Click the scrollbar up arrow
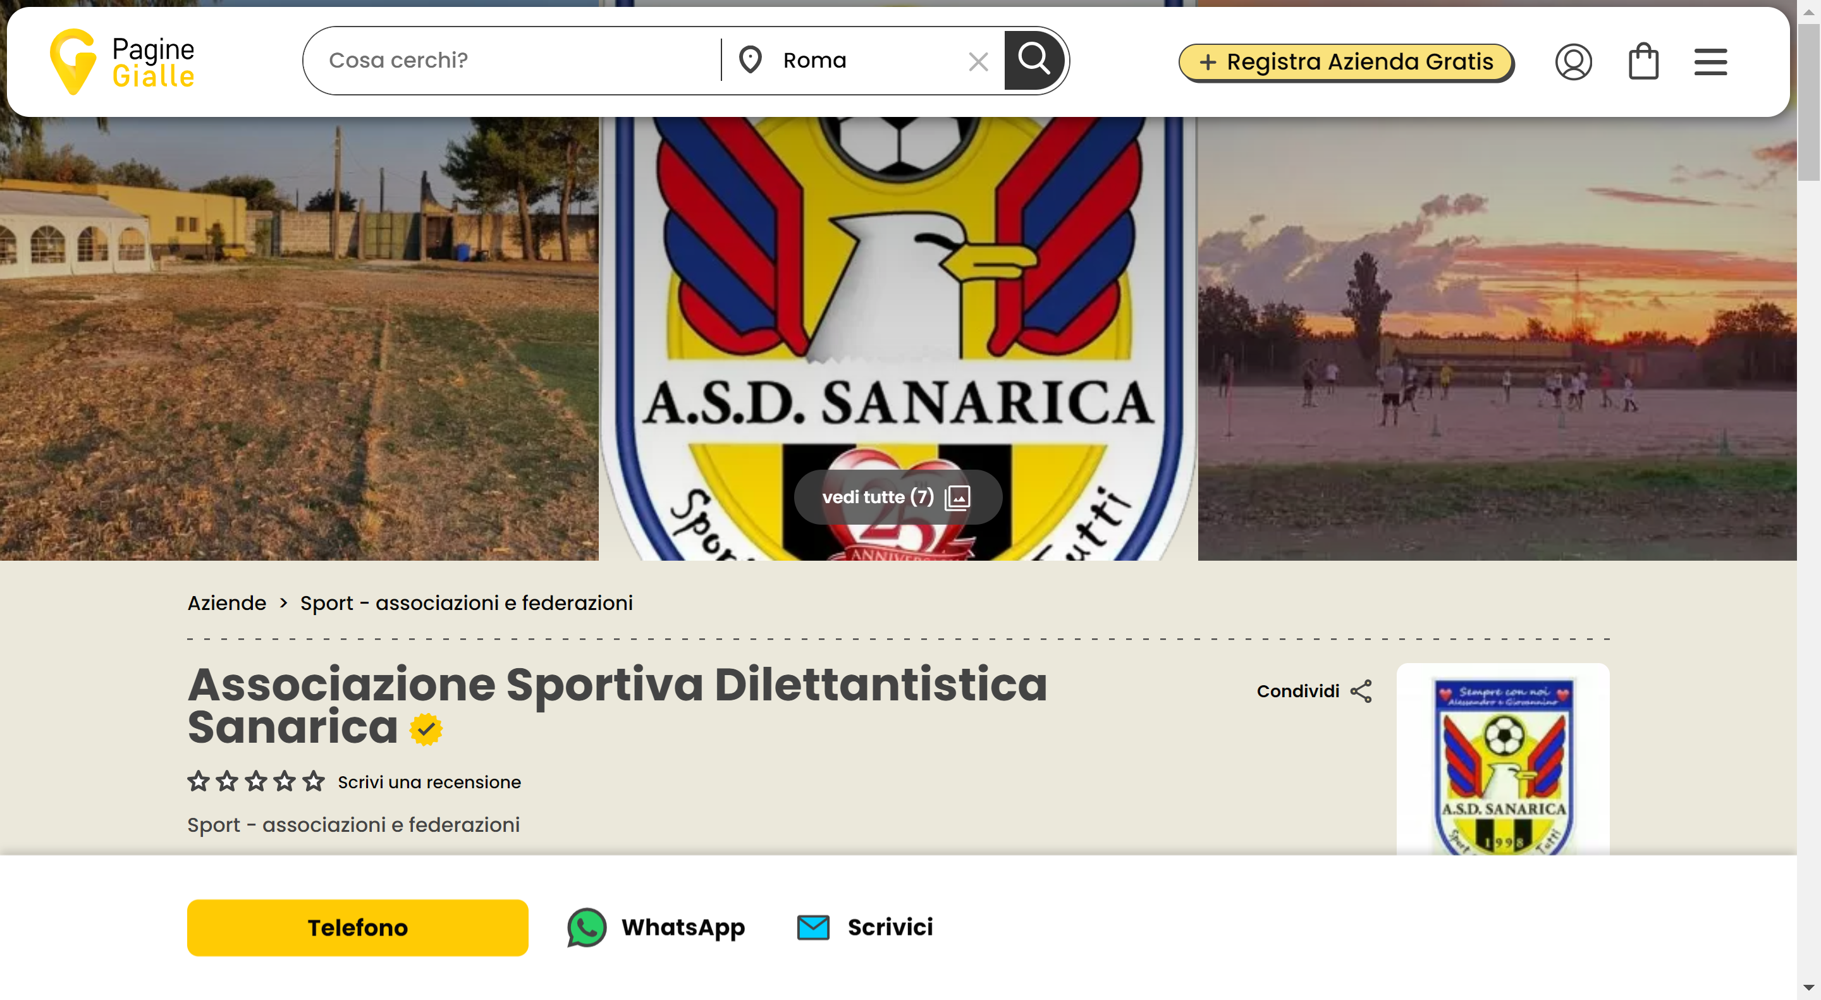The width and height of the screenshot is (1821, 1000). 1808,12
